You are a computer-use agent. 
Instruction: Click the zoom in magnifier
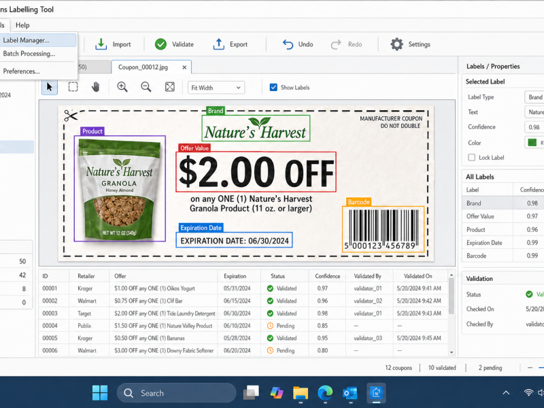[x=122, y=87]
